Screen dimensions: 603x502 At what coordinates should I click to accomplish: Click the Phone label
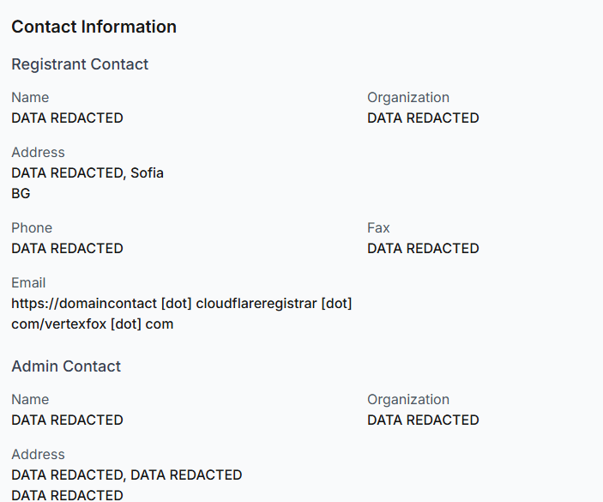(32, 227)
